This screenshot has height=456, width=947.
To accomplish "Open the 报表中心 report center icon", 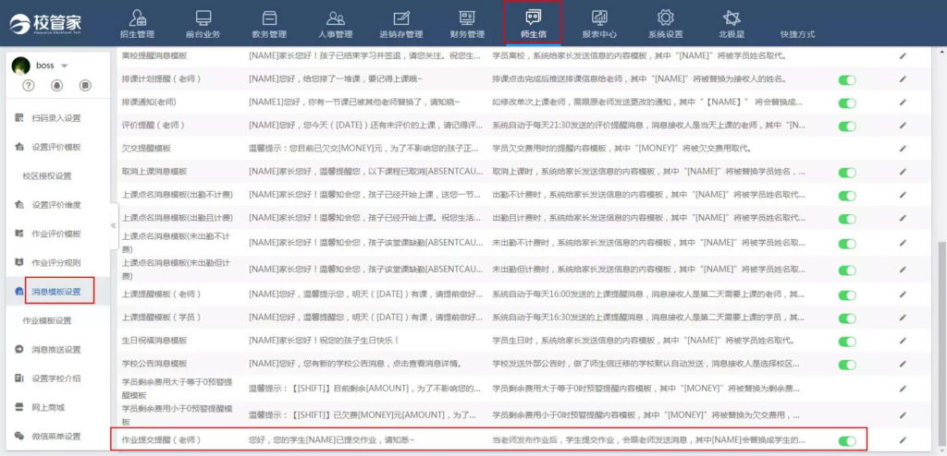I will (x=599, y=23).
